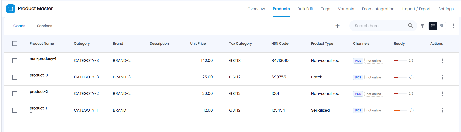Click readiness progress bar 2/6 for product-2
The width and height of the screenshot is (461, 132).
400,94
